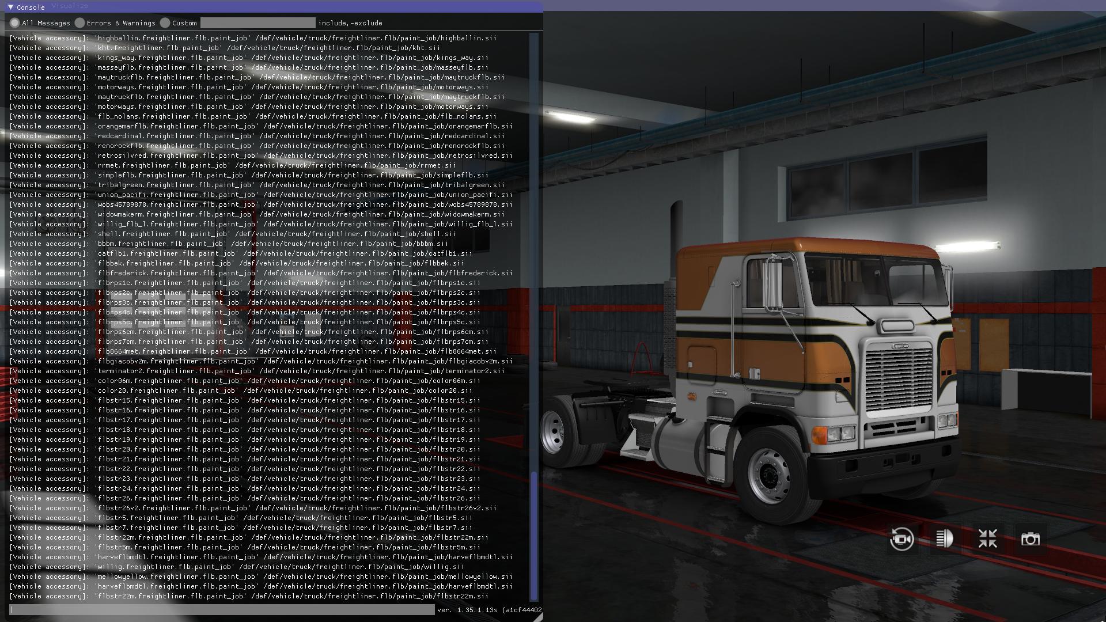Image resolution: width=1106 pixels, height=622 pixels.
Task: Focus the console command input box
Action: pos(222,609)
